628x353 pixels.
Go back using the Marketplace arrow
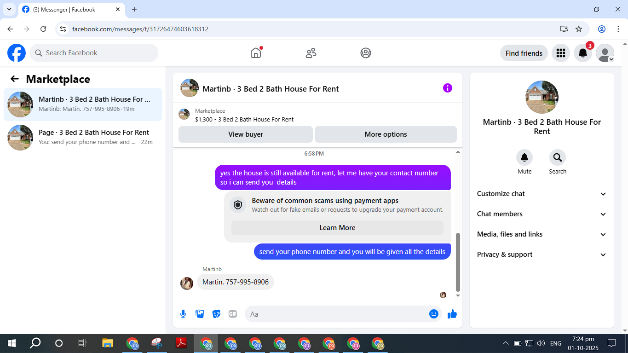[15, 79]
